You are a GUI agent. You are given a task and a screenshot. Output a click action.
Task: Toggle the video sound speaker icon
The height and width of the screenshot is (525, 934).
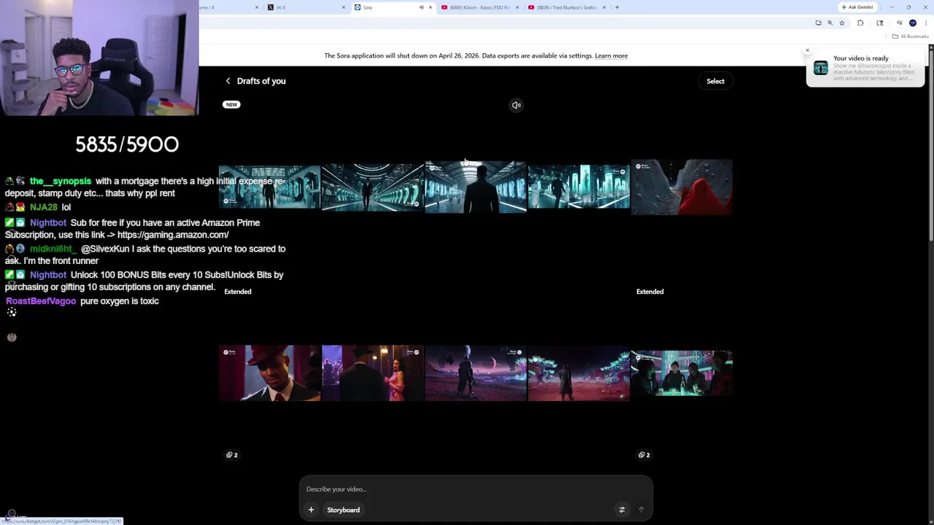click(x=516, y=105)
